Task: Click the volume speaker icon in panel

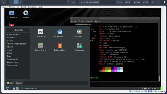Action: [x=145, y=89]
